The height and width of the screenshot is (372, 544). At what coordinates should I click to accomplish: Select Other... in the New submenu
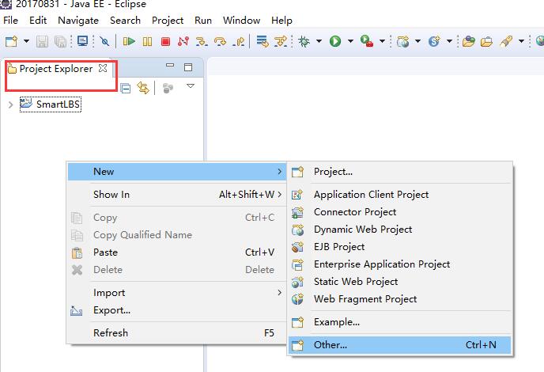tap(399, 345)
